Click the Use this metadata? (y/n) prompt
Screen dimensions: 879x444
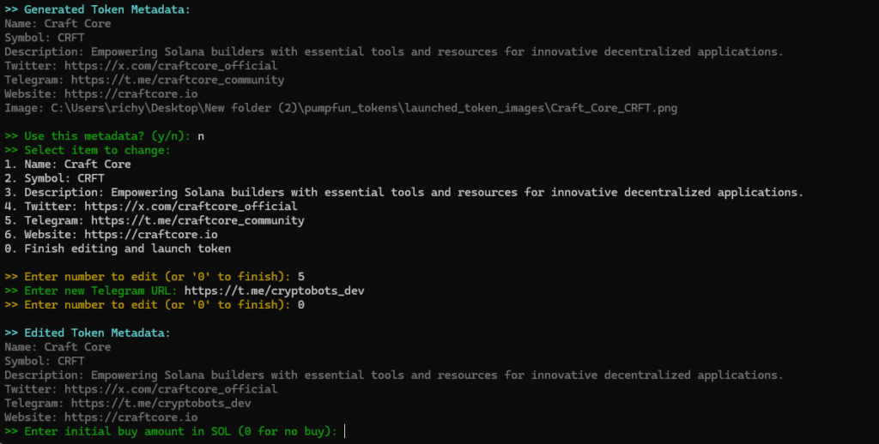click(103, 136)
